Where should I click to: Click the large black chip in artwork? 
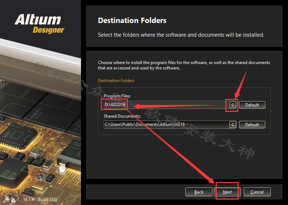pyautogui.click(x=12, y=171)
